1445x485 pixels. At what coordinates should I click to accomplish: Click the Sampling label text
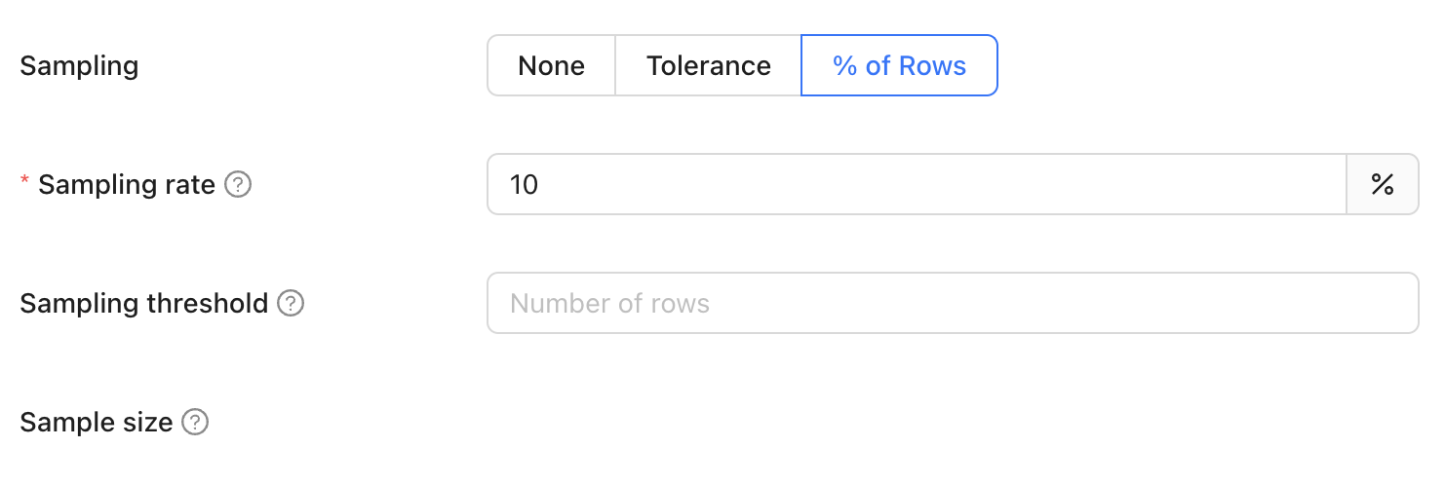tap(79, 66)
